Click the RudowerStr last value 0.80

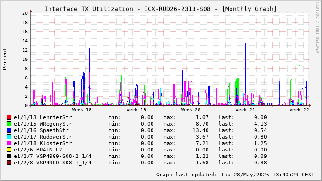(261, 137)
